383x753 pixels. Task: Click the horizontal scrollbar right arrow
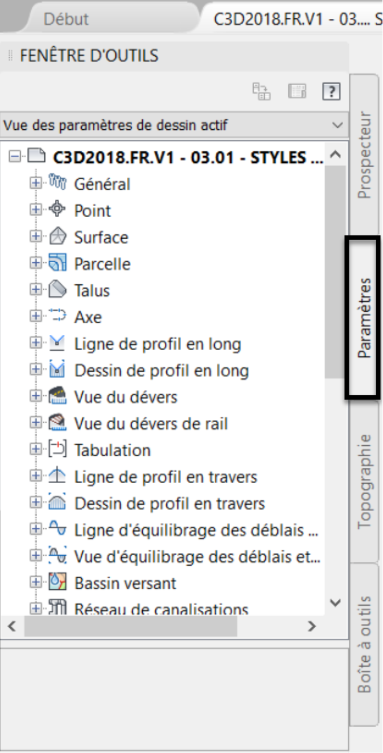tap(312, 626)
